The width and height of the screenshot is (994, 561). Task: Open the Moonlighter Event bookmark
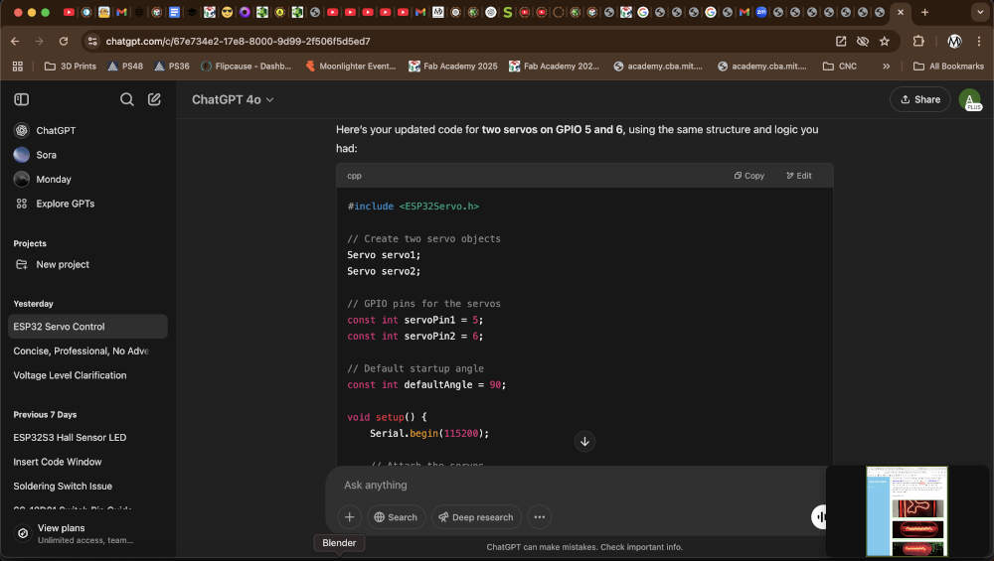[351, 66]
